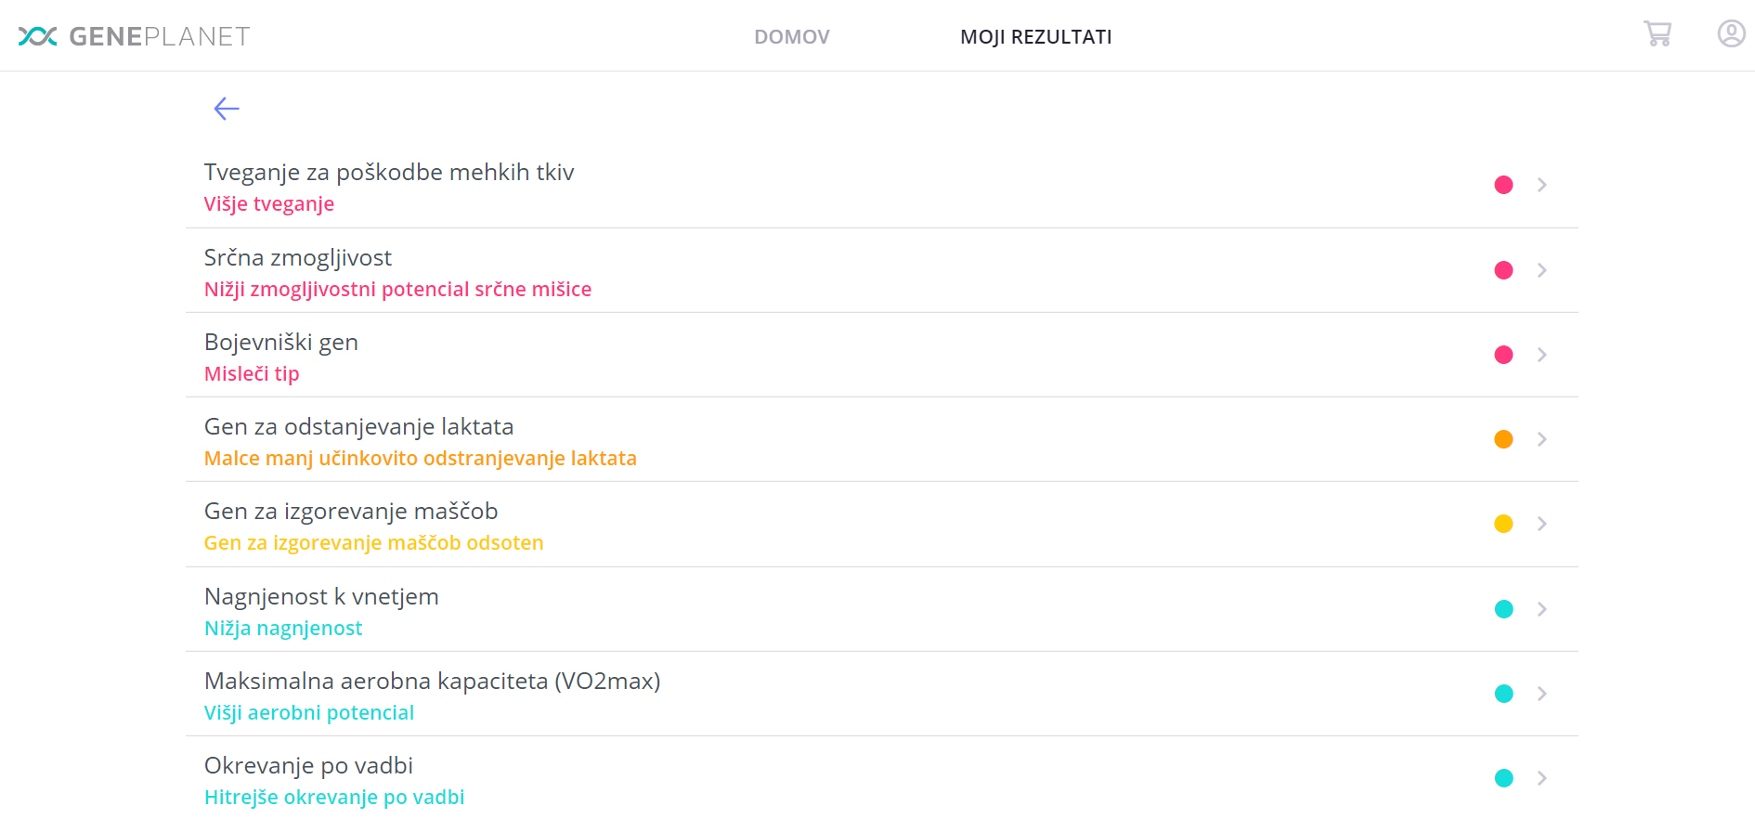Screen dimensions: 1755x819
Task: Click red dot beside Bojevniški gen
Action: [1503, 355]
